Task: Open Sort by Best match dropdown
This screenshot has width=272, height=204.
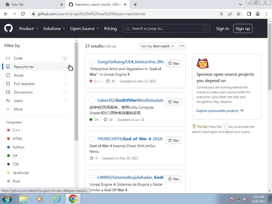Action: tap(157, 46)
